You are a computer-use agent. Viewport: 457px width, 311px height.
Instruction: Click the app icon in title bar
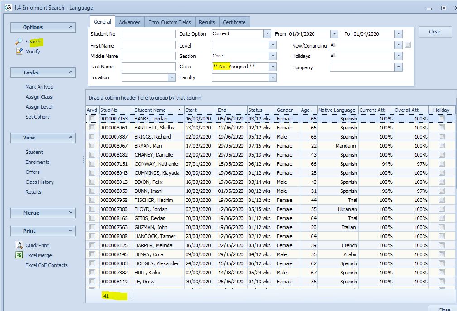pos(8,7)
